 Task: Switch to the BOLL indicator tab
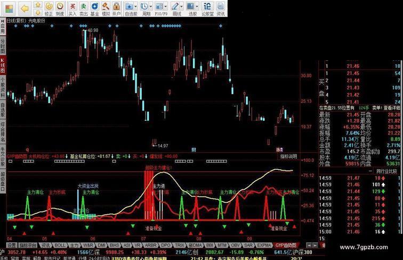(60, 246)
